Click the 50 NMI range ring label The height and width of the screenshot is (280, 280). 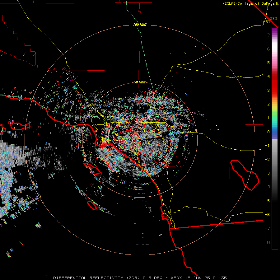coord(140,82)
